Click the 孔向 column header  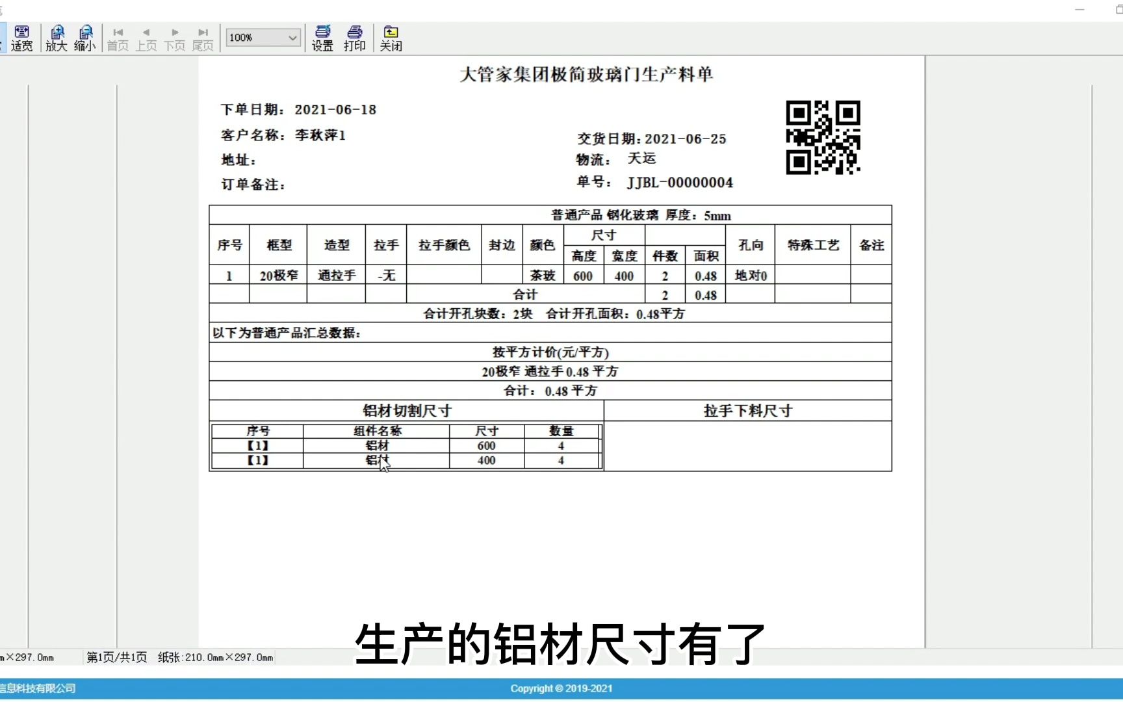coord(751,245)
